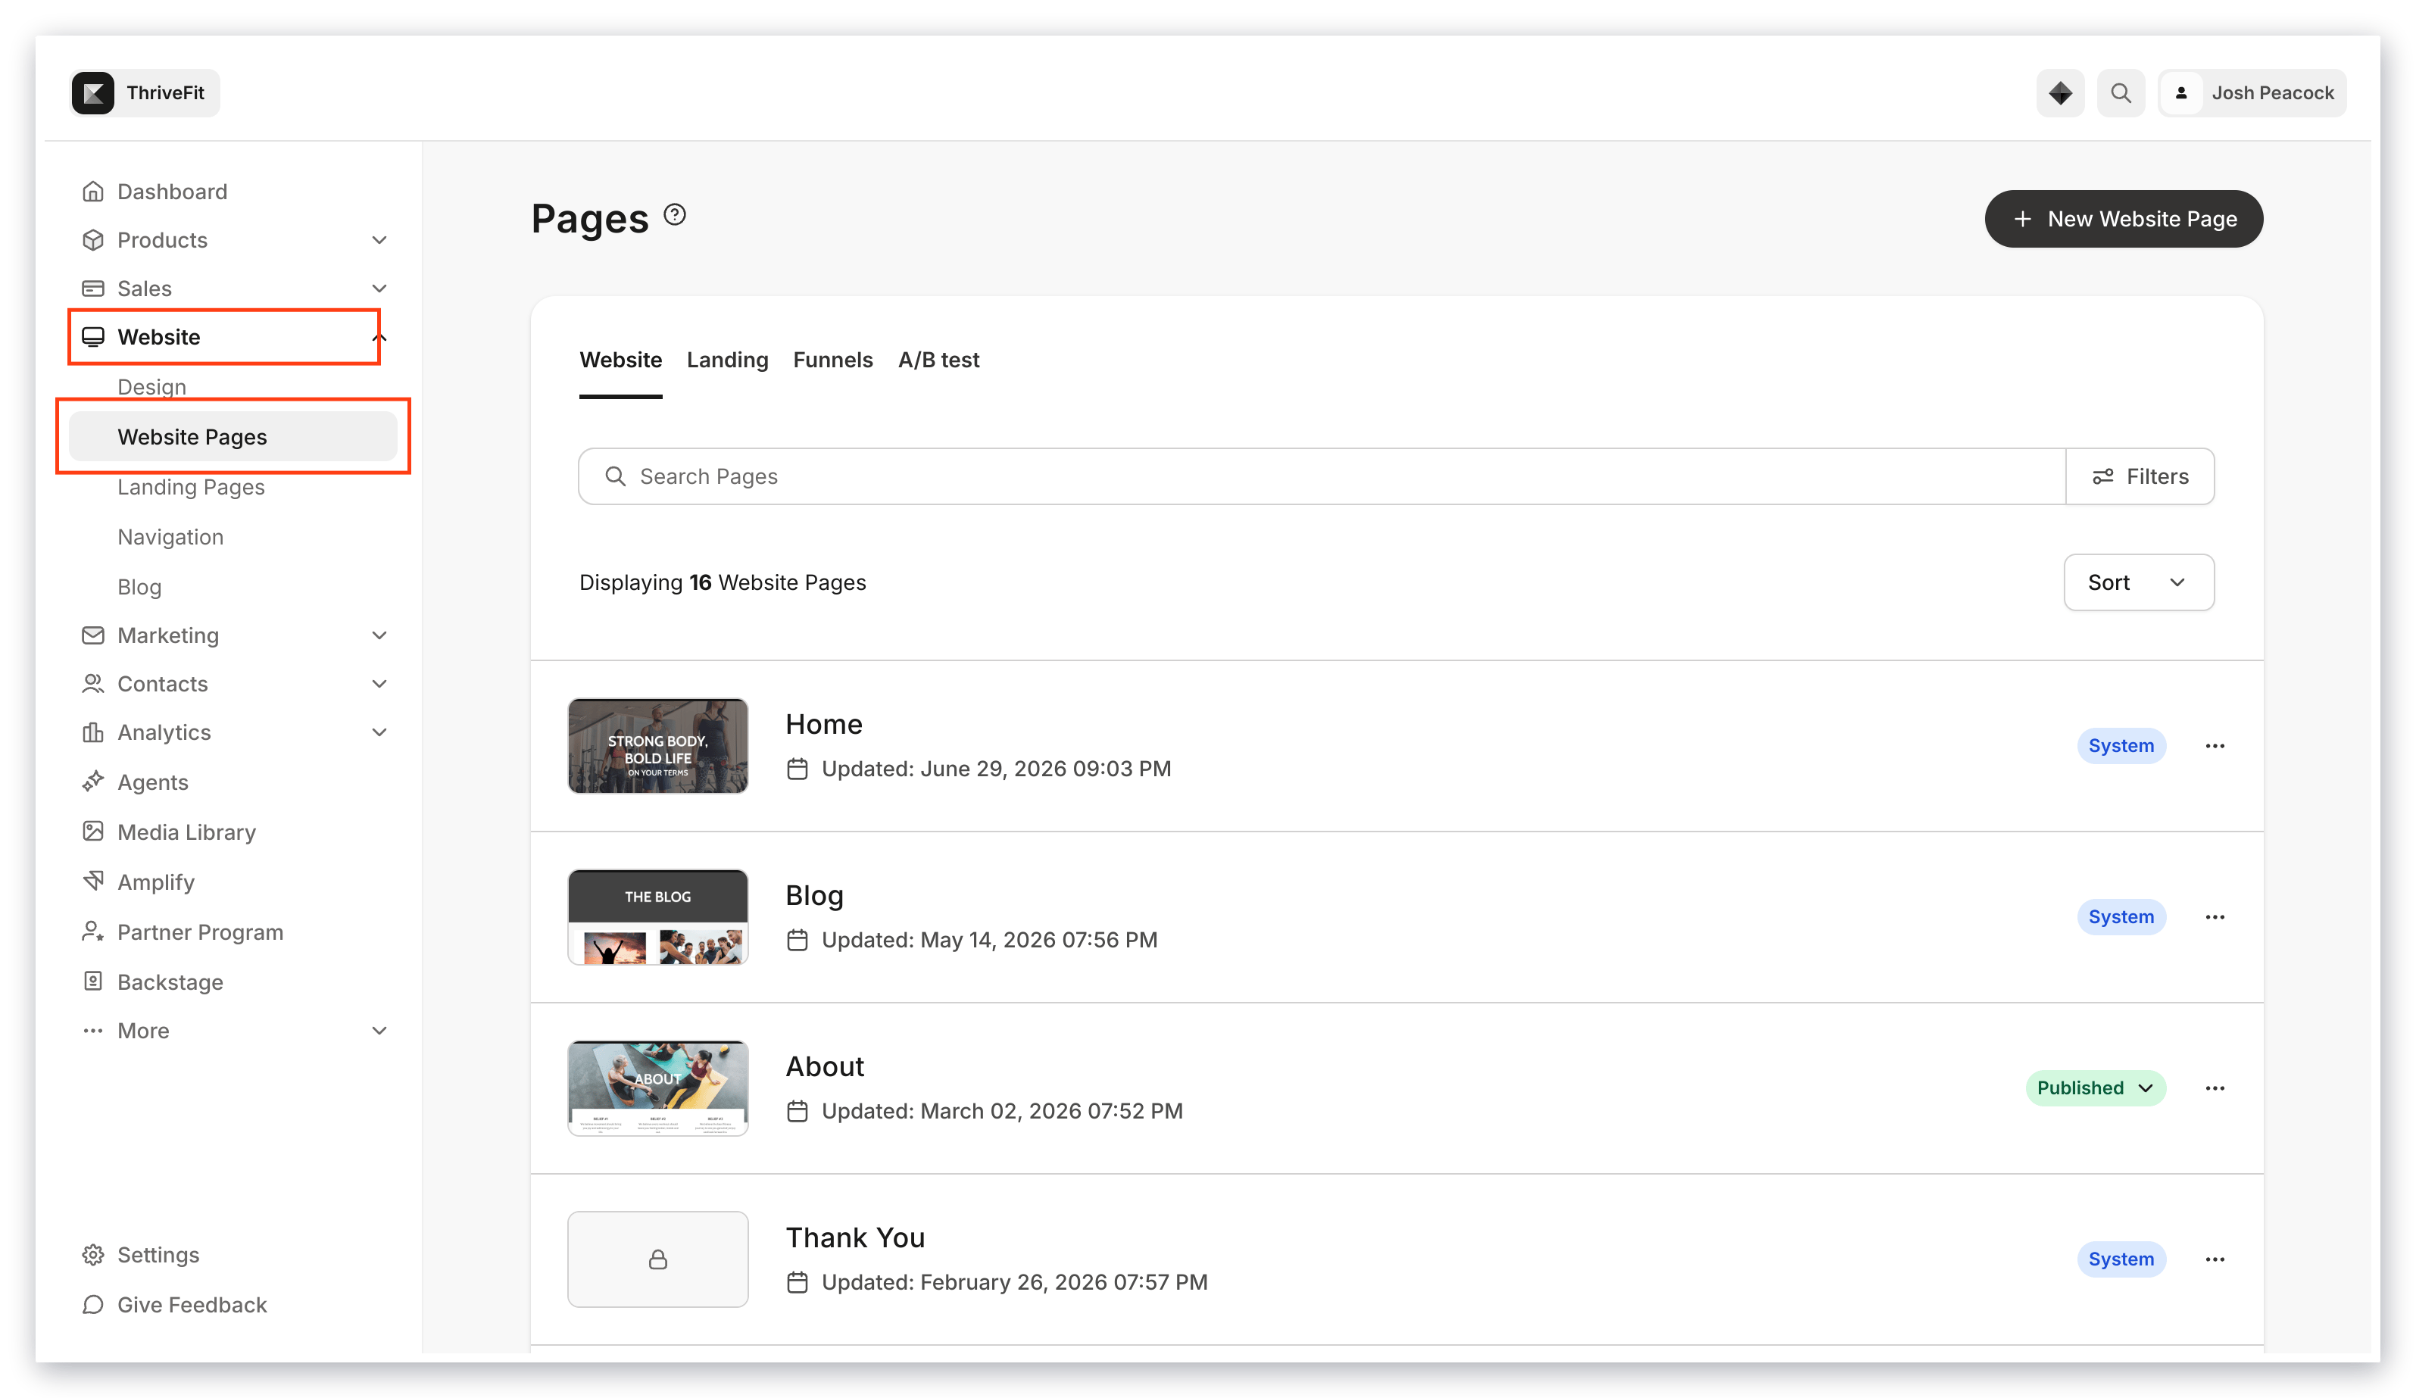Click the help question mark next to Pages
This screenshot has width=2416, height=1398.
coord(675,215)
